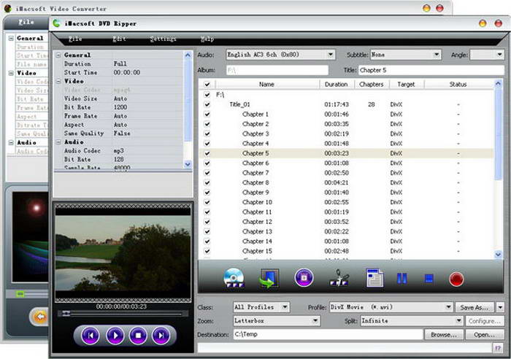The width and height of the screenshot is (511, 359).
Task: Click the load DVD disc icon
Action: click(x=233, y=278)
